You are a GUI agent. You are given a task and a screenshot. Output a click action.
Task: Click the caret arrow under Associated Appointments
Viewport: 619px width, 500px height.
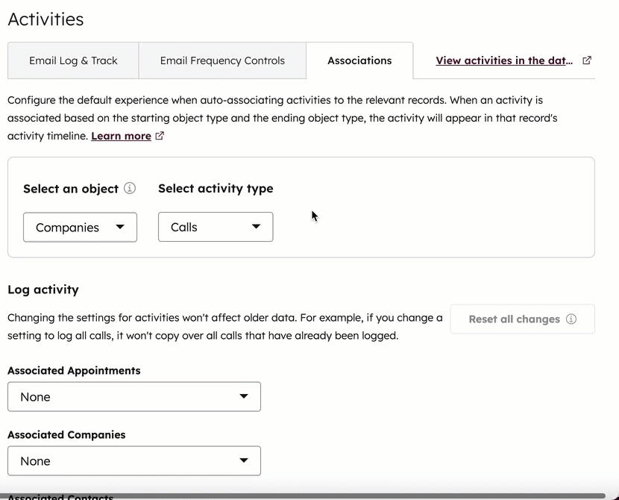click(x=244, y=397)
